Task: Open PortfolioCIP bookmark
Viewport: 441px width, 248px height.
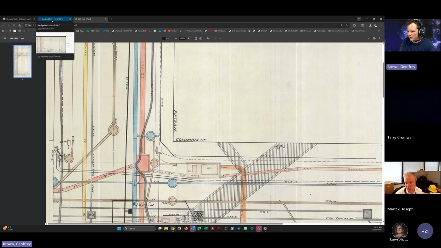Action: 291,31
